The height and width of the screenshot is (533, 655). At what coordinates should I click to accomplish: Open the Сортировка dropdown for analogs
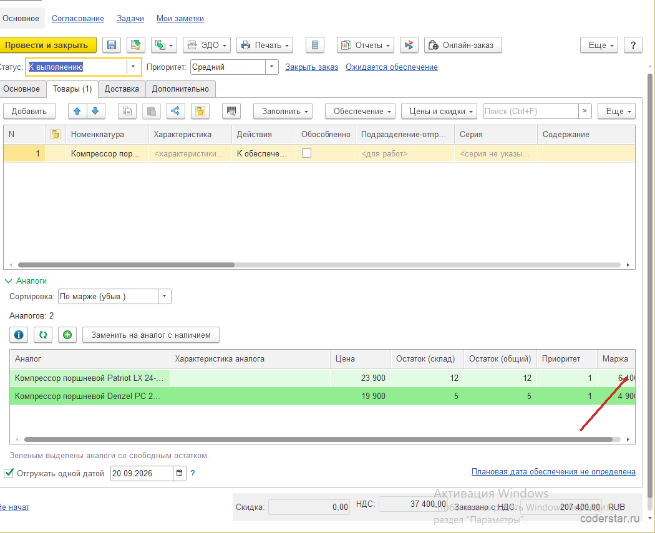tap(165, 296)
